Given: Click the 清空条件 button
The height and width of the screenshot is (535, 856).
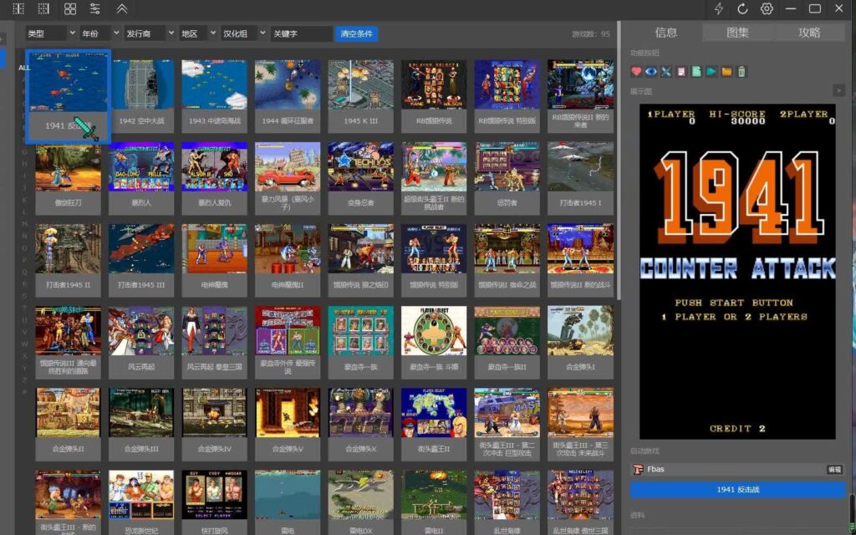Looking at the screenshot, I should [x=356, y=33].
